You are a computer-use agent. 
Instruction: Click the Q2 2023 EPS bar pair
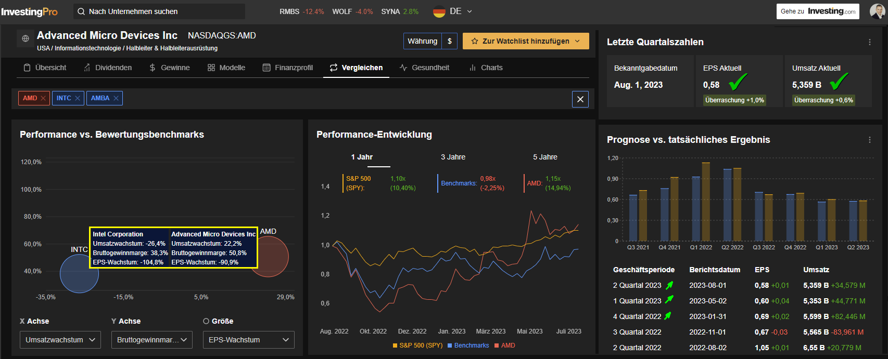pyautogui.click(x=858, y=221)
